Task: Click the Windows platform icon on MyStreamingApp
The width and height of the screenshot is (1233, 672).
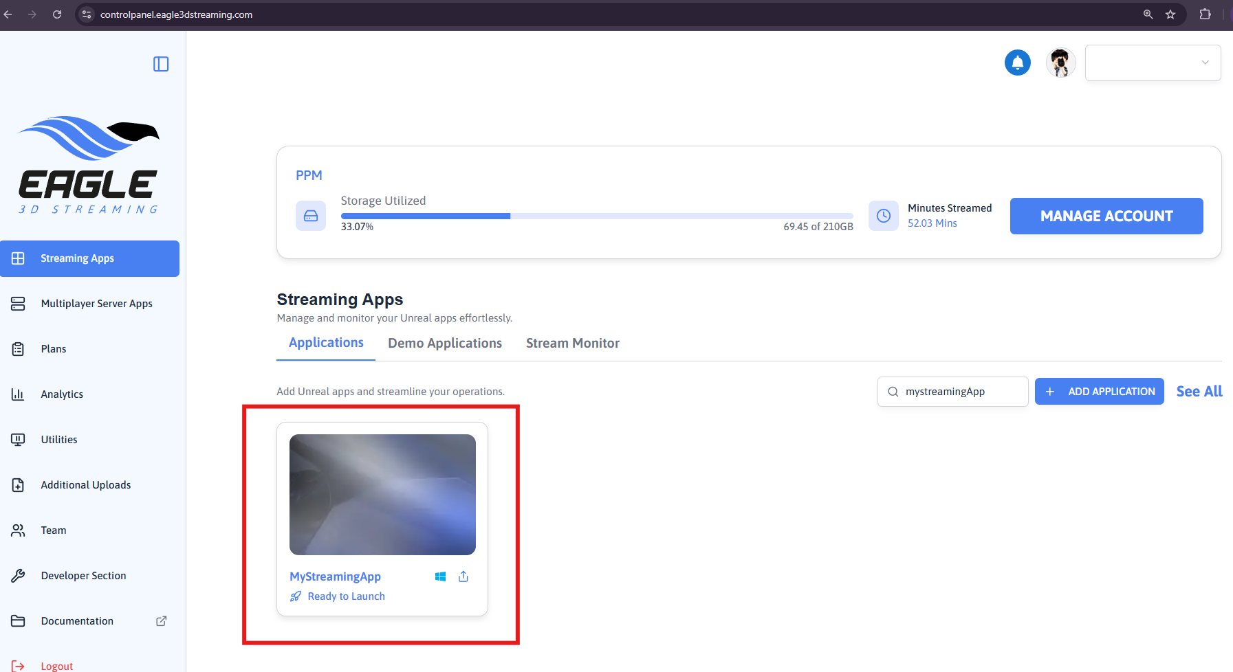Action: (440, 576)
